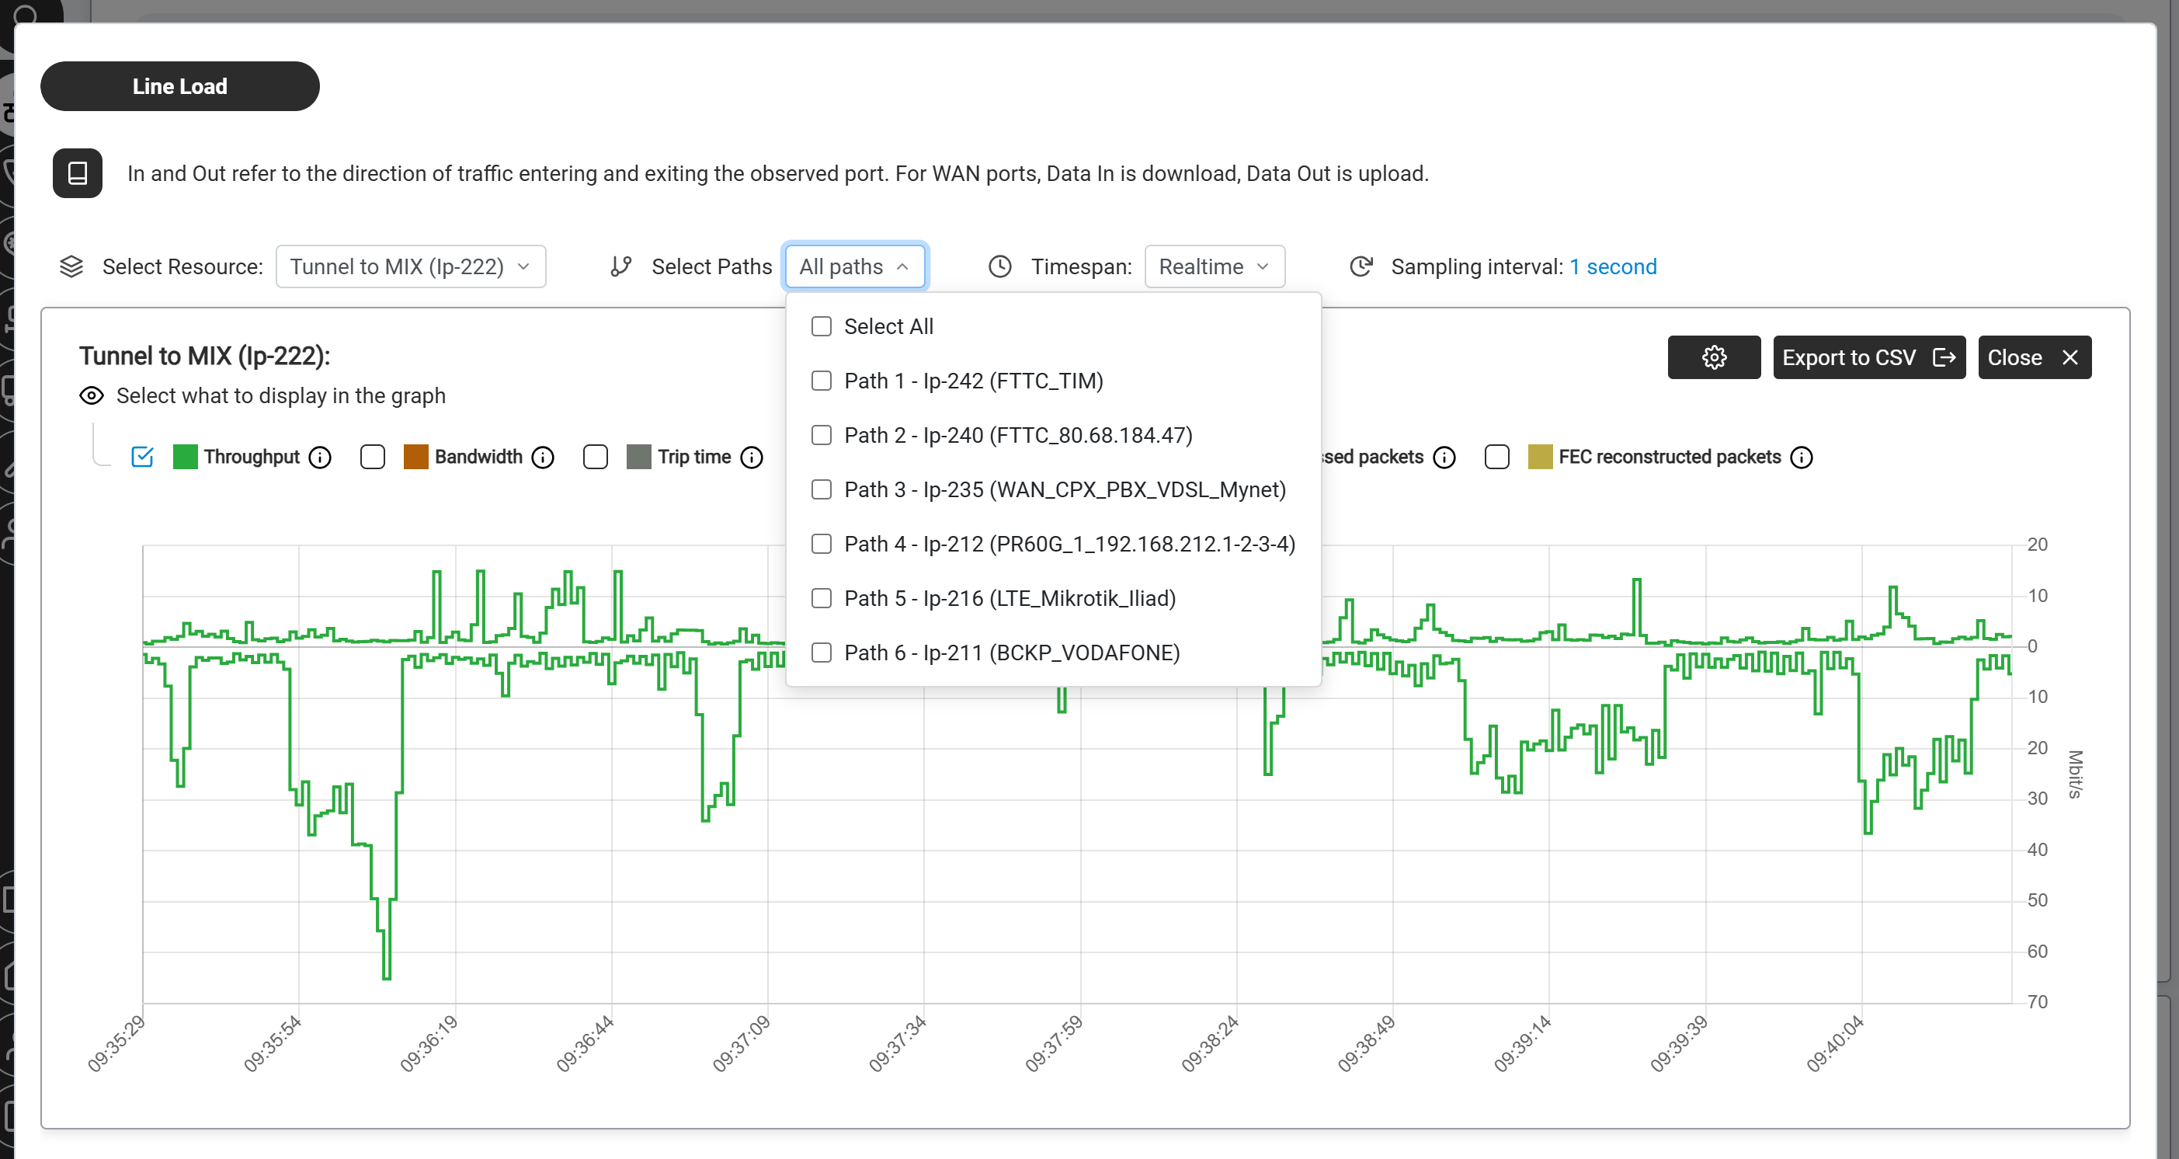Show FEC reconstructed packets info icon
This screenshot has height=1159, width=2179.
point(1802,458)
